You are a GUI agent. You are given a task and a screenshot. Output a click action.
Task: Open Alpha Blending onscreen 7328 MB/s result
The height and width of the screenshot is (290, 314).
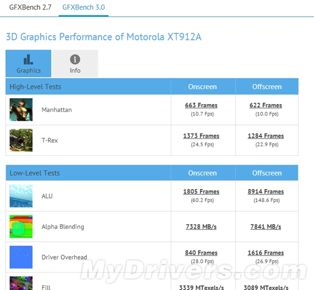pos(201,227)
